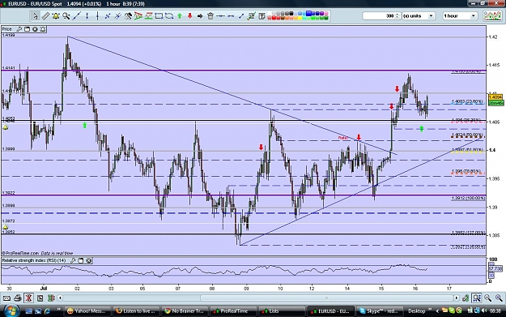This screenshot has height=317, width=506.
Task: Toggle the red X cursor-details button in bottom toolbar
Action: pos(28,298)
